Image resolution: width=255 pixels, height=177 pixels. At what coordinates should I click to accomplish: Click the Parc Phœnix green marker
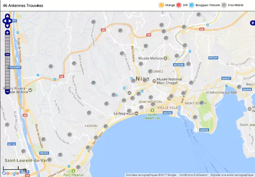point(73,171)
